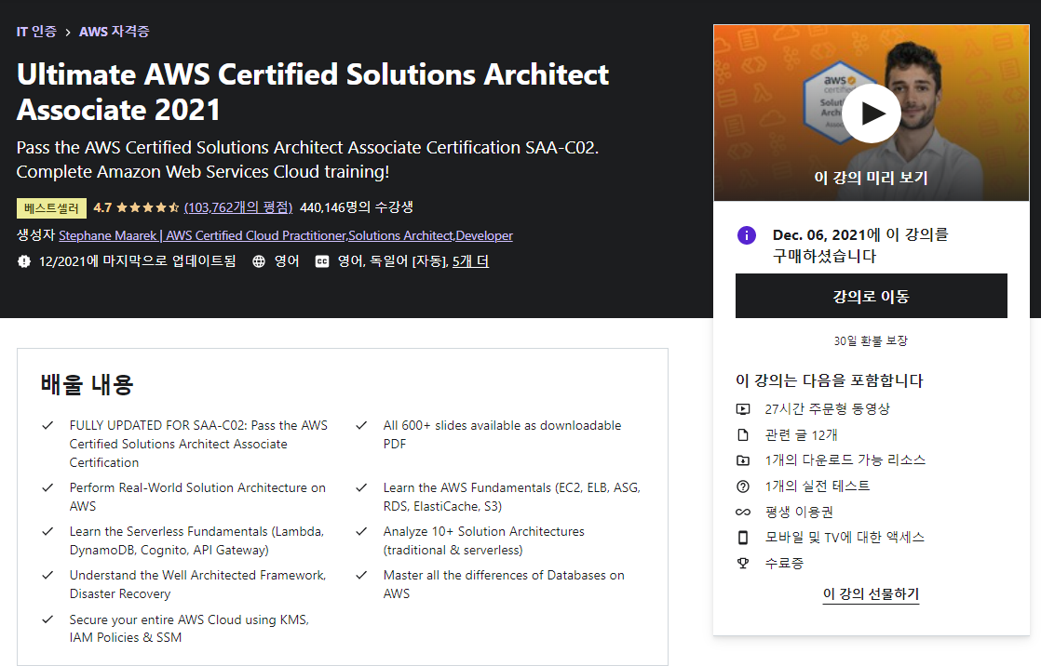Click the document icon next to 관련 글 12개

[743, 435]
